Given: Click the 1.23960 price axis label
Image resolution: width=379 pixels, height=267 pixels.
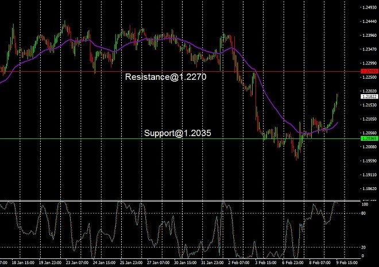Looking at the screenshot, I should point(370,35).
